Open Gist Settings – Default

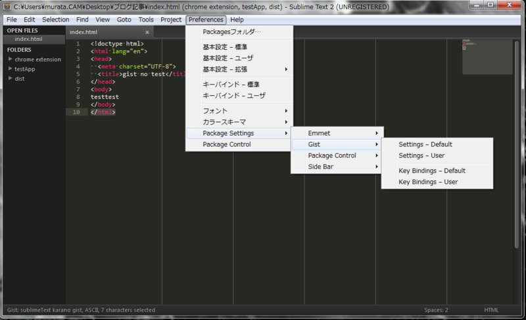(437, 144)
